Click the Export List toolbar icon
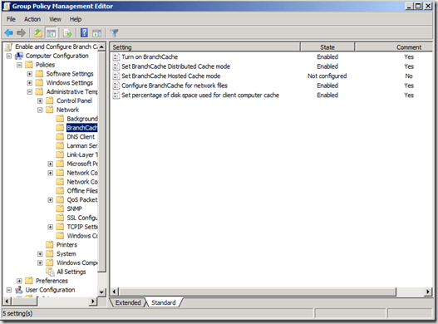 click(x=67, y=33)
